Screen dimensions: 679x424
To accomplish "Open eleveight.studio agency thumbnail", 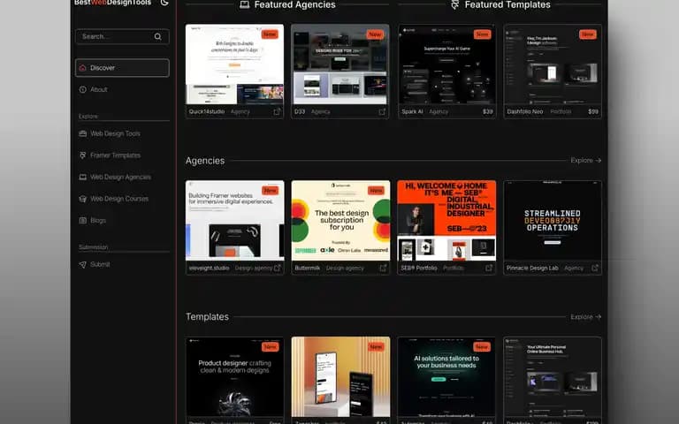I will tap(234, 221).
